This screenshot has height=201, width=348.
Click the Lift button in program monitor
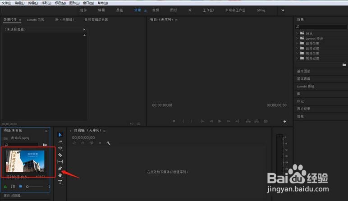[248, 121]
